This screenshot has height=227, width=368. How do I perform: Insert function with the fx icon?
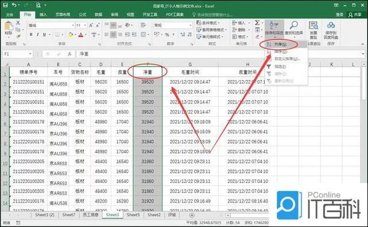69,54
